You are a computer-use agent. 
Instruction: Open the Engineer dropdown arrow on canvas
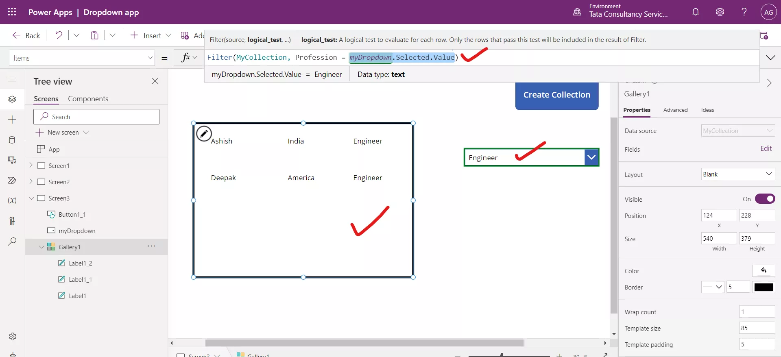click(591, 157)
